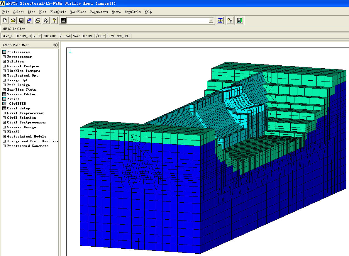Launch the Report Generator icon
Image resolution: width=349 pixels, height=256 pixels.
click(46, 21)
